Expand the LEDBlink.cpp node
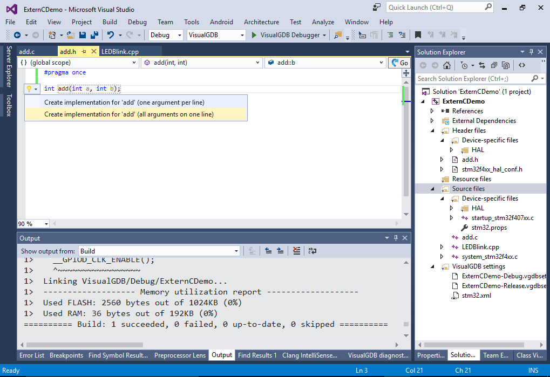 tap(442, 246)
